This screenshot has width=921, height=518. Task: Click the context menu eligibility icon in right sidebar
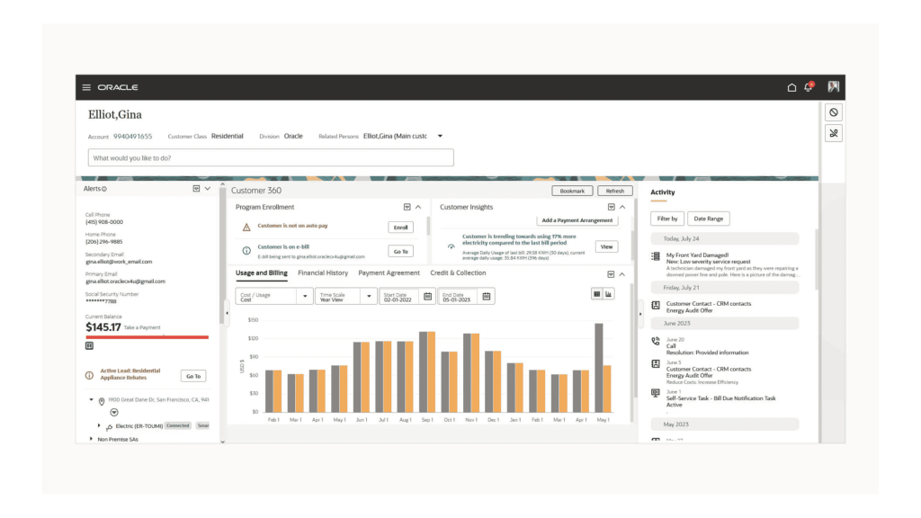tap(833, 111)
